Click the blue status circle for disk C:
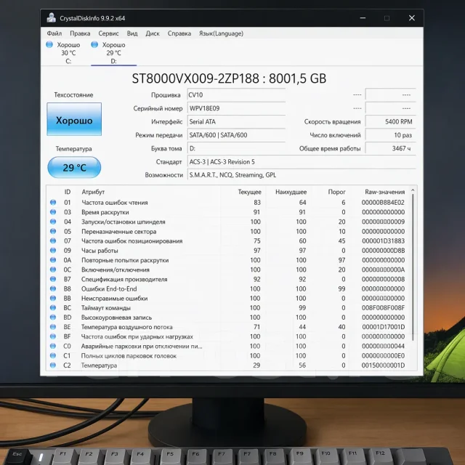Screen dimensions: 465x465 click(49, 45)
